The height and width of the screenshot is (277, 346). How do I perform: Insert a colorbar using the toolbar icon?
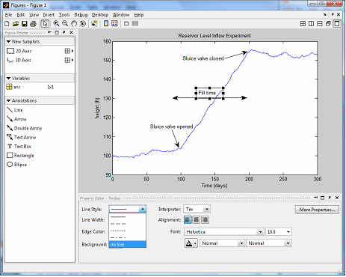(x=106, y=24)
